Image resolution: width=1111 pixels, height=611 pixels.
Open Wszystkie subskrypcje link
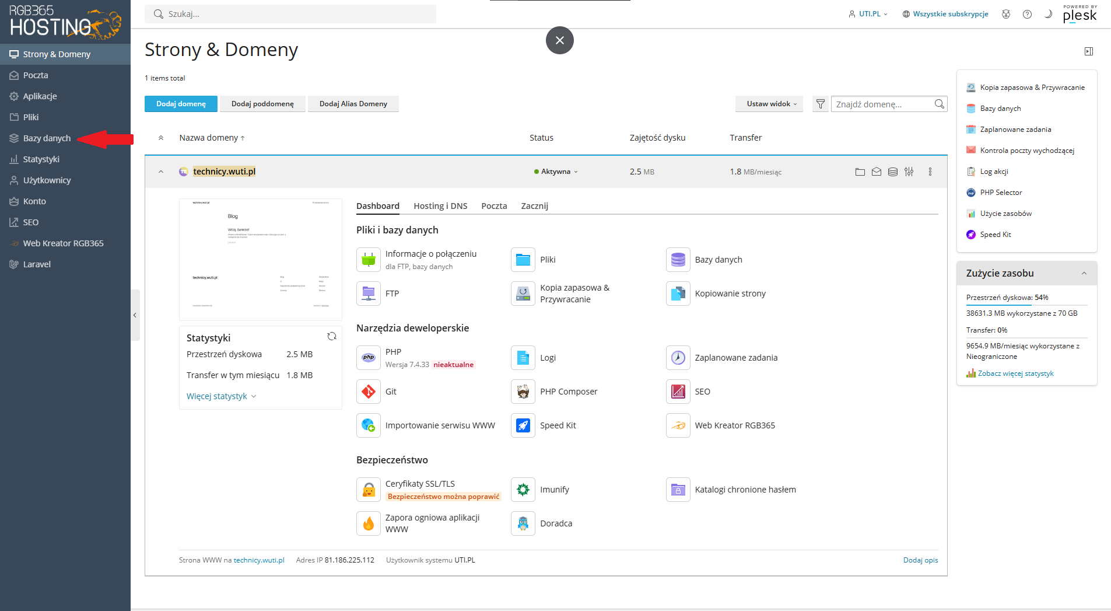[945, 14]
